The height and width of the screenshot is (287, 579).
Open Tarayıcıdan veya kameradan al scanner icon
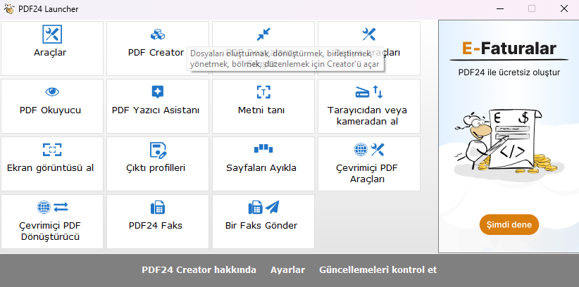pos(369,92)
